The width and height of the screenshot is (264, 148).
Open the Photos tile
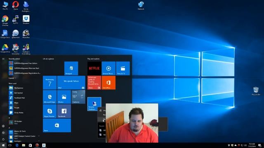[x=64, y=97]
